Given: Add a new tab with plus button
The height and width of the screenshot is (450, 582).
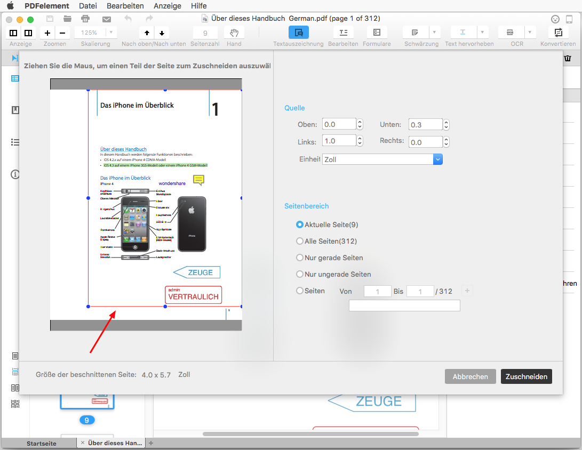Looking at the screenshot, I should click(x=150, y=443).
